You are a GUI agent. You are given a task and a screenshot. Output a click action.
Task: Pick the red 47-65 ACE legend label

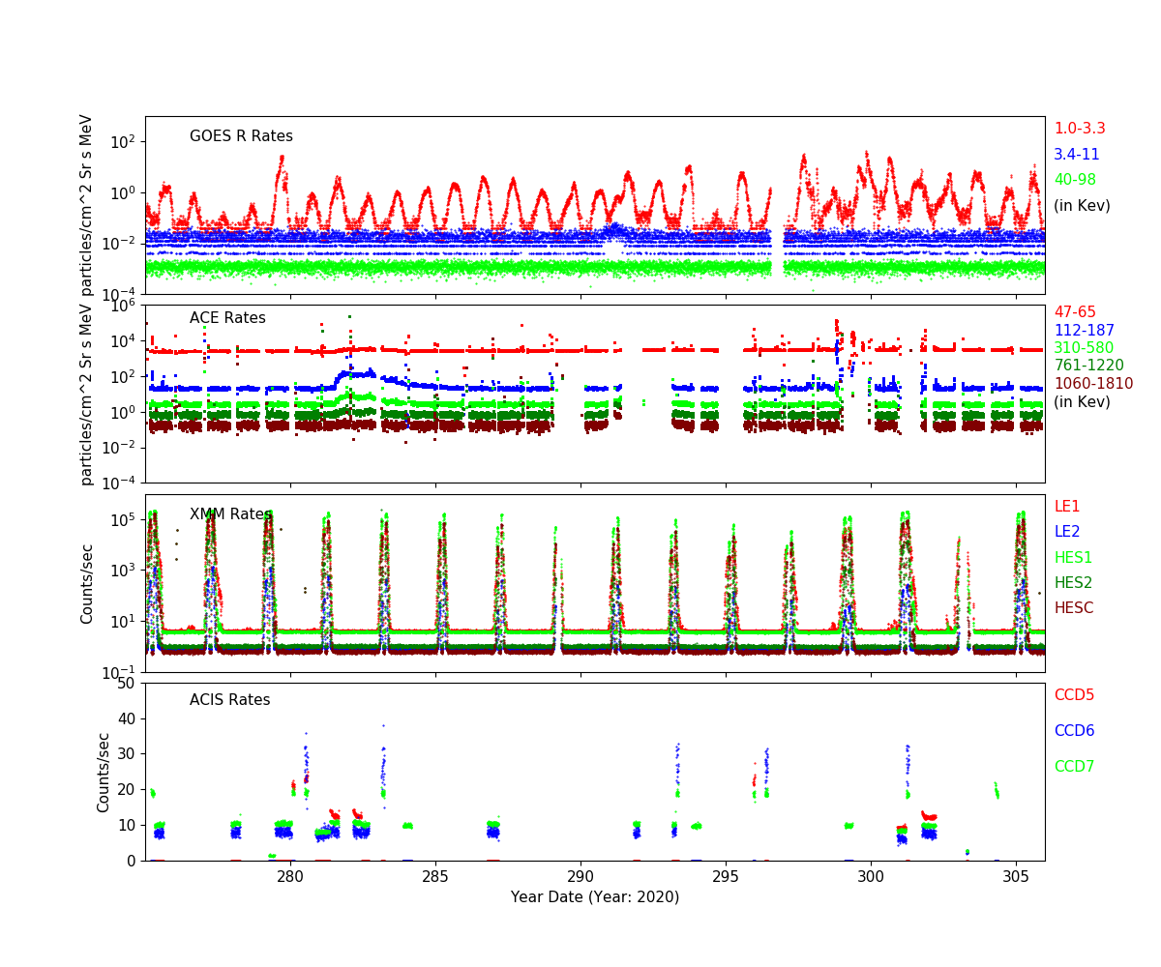click(x=1075, y=312)
